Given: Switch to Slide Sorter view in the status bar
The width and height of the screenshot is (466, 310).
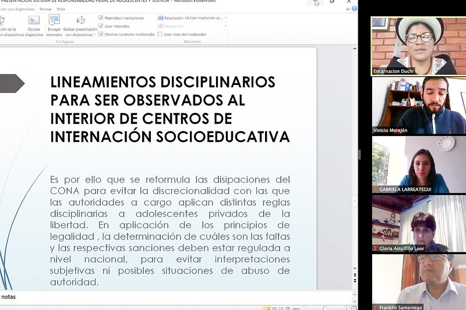Looking at the screenshot, I should 274,308.
